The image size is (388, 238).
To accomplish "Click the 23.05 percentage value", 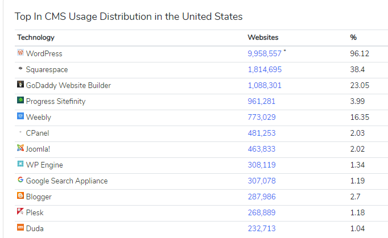I will 360,86.
